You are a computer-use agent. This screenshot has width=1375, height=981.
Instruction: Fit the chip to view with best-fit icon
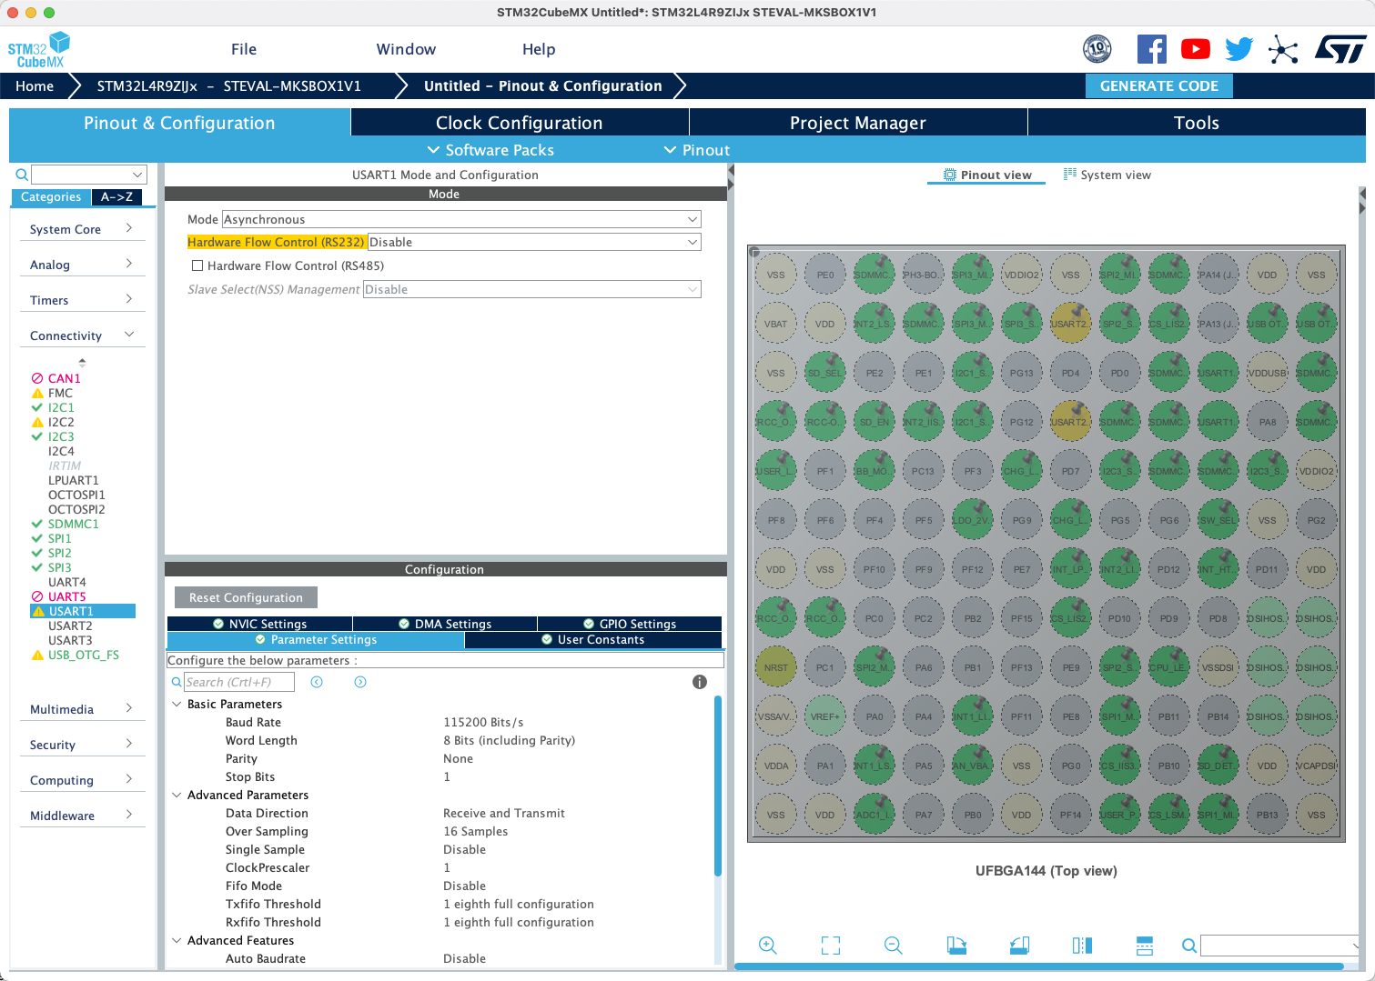click(x=831, y=946)
